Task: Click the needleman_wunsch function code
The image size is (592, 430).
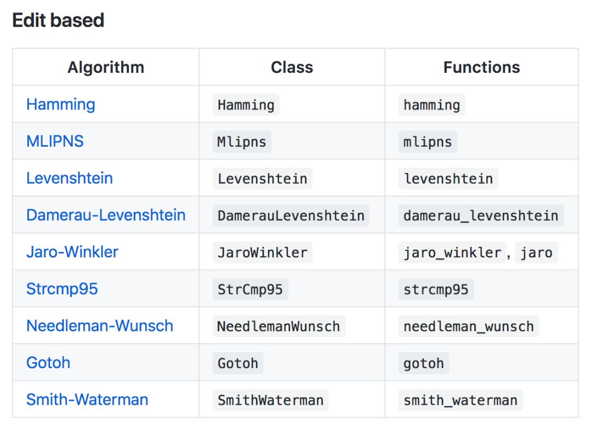Action: click(468, 326)
